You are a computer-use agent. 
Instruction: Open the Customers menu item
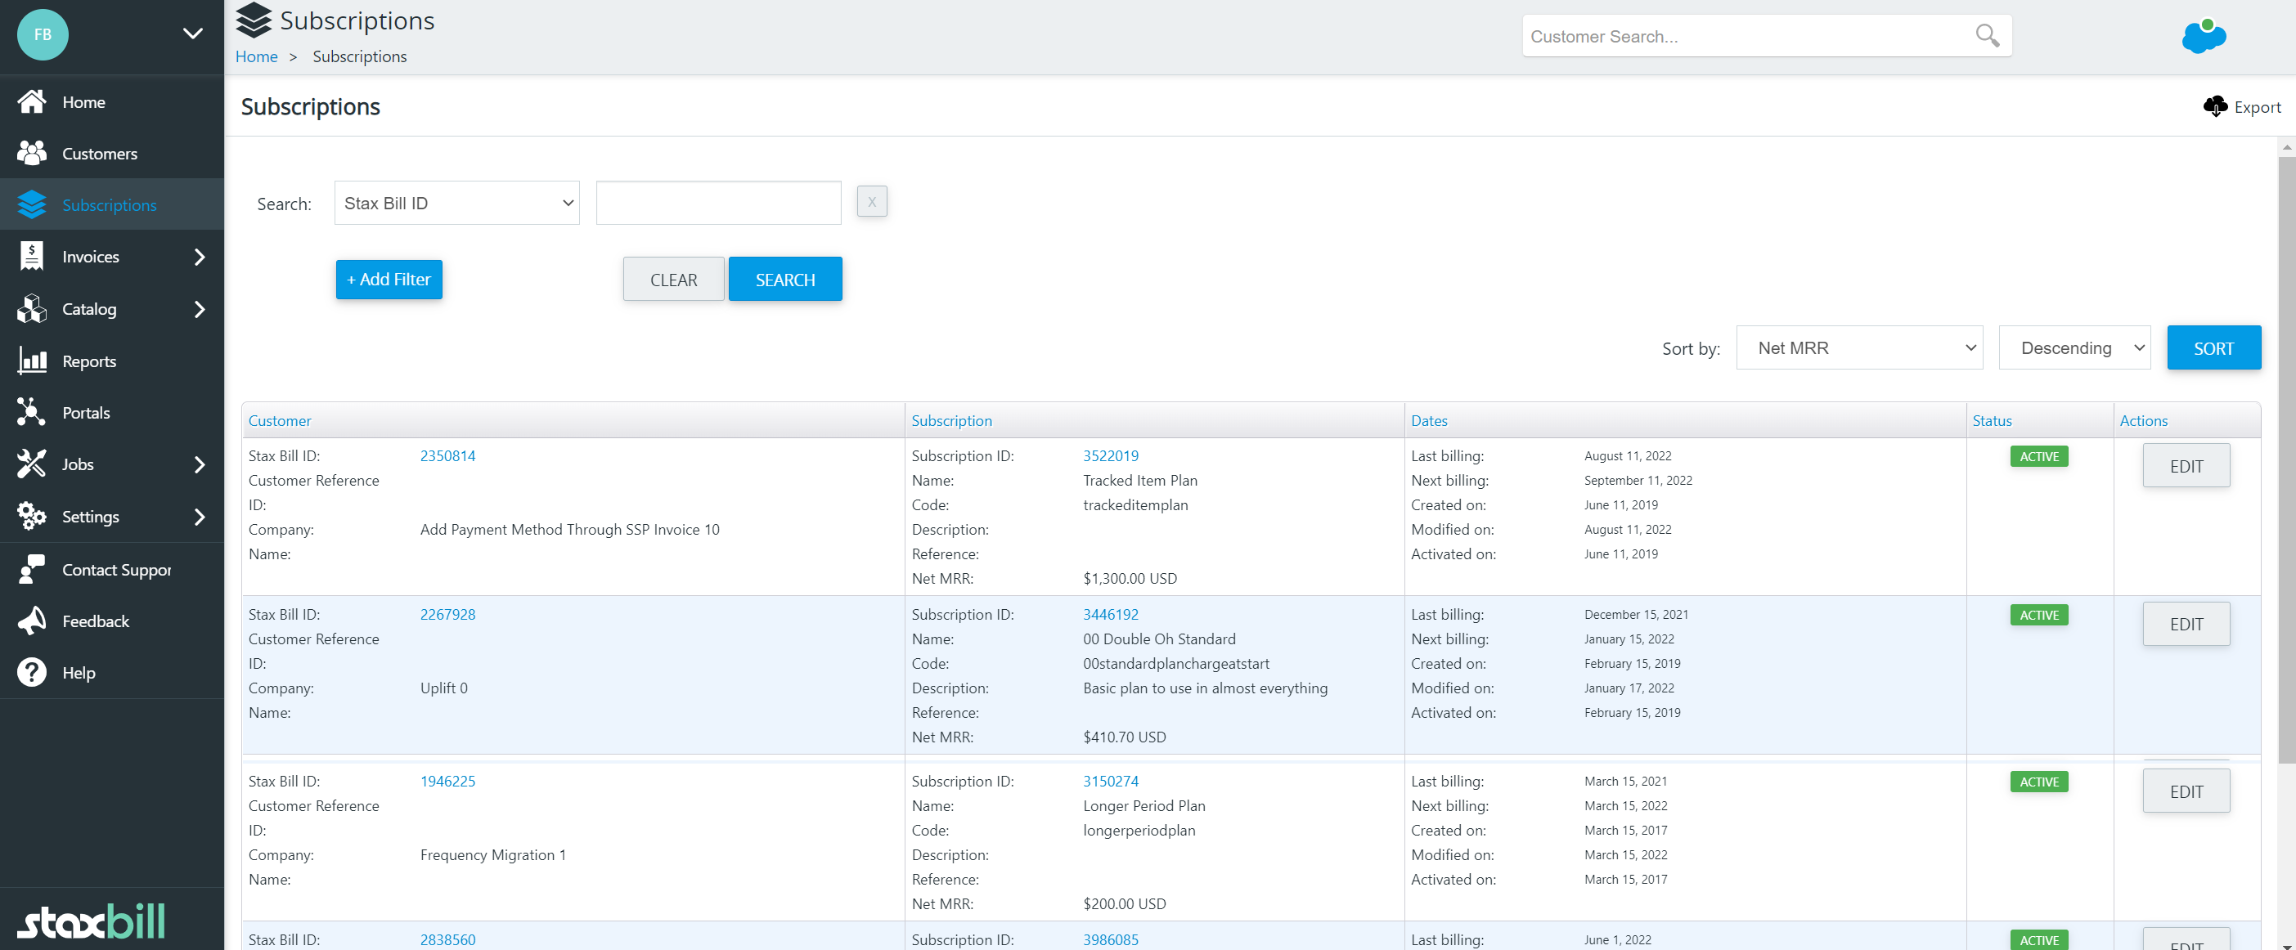pos(112,153)
